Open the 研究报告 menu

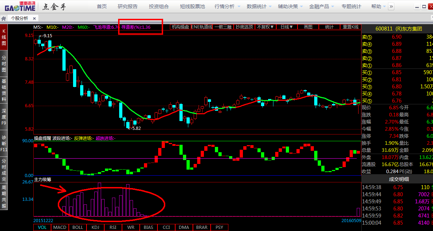coord(128,6)
